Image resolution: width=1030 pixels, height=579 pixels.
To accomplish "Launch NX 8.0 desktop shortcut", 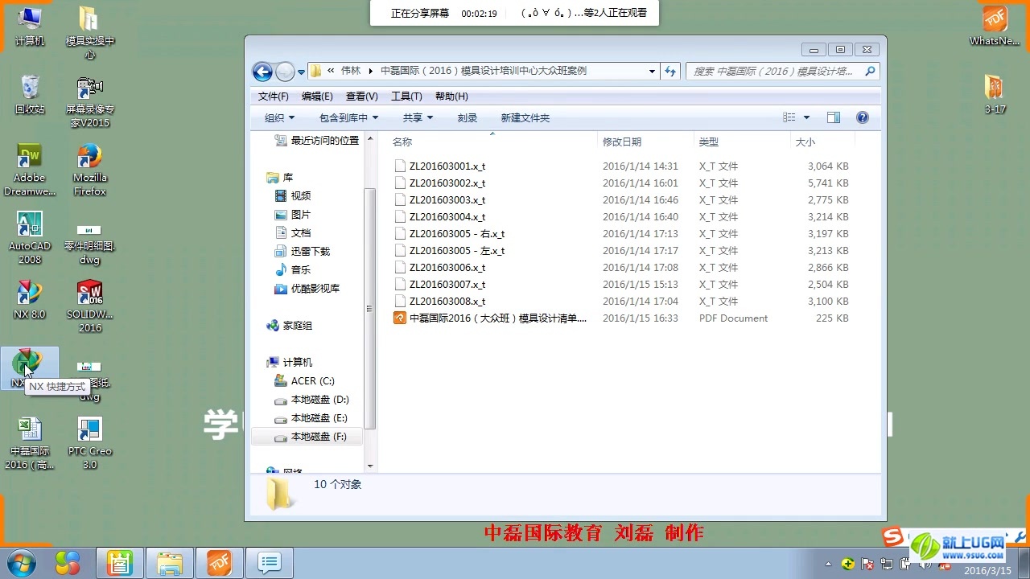I will [x=29, y=299].
